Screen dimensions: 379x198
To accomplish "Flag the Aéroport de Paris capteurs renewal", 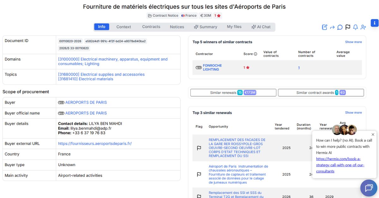I will (199, 174).
